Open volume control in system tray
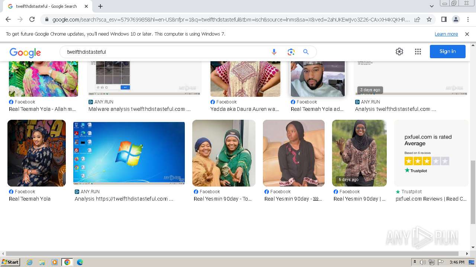This screenshot has height=267, width=476. click(423, 262)
